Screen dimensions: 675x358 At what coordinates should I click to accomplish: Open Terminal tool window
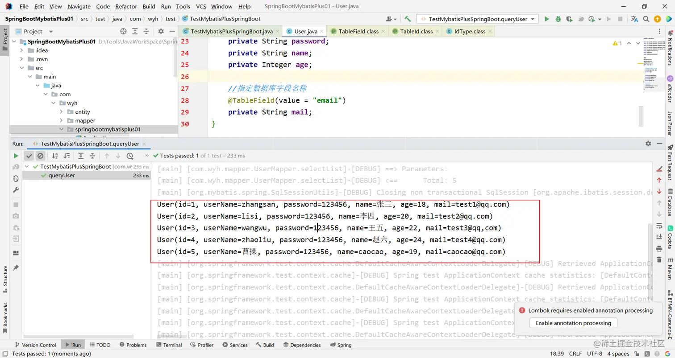[x=169, y=345]
